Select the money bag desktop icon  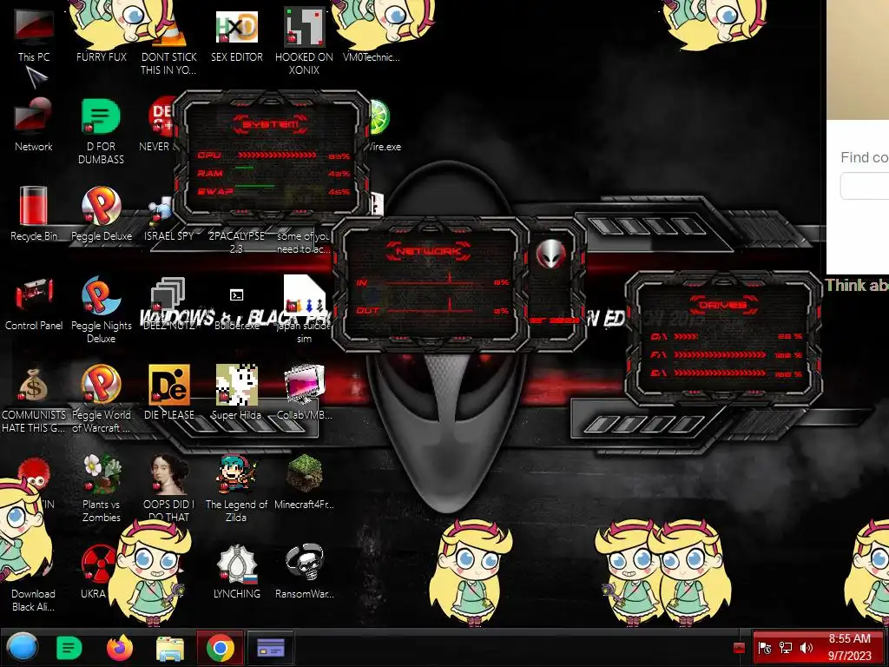34,385
